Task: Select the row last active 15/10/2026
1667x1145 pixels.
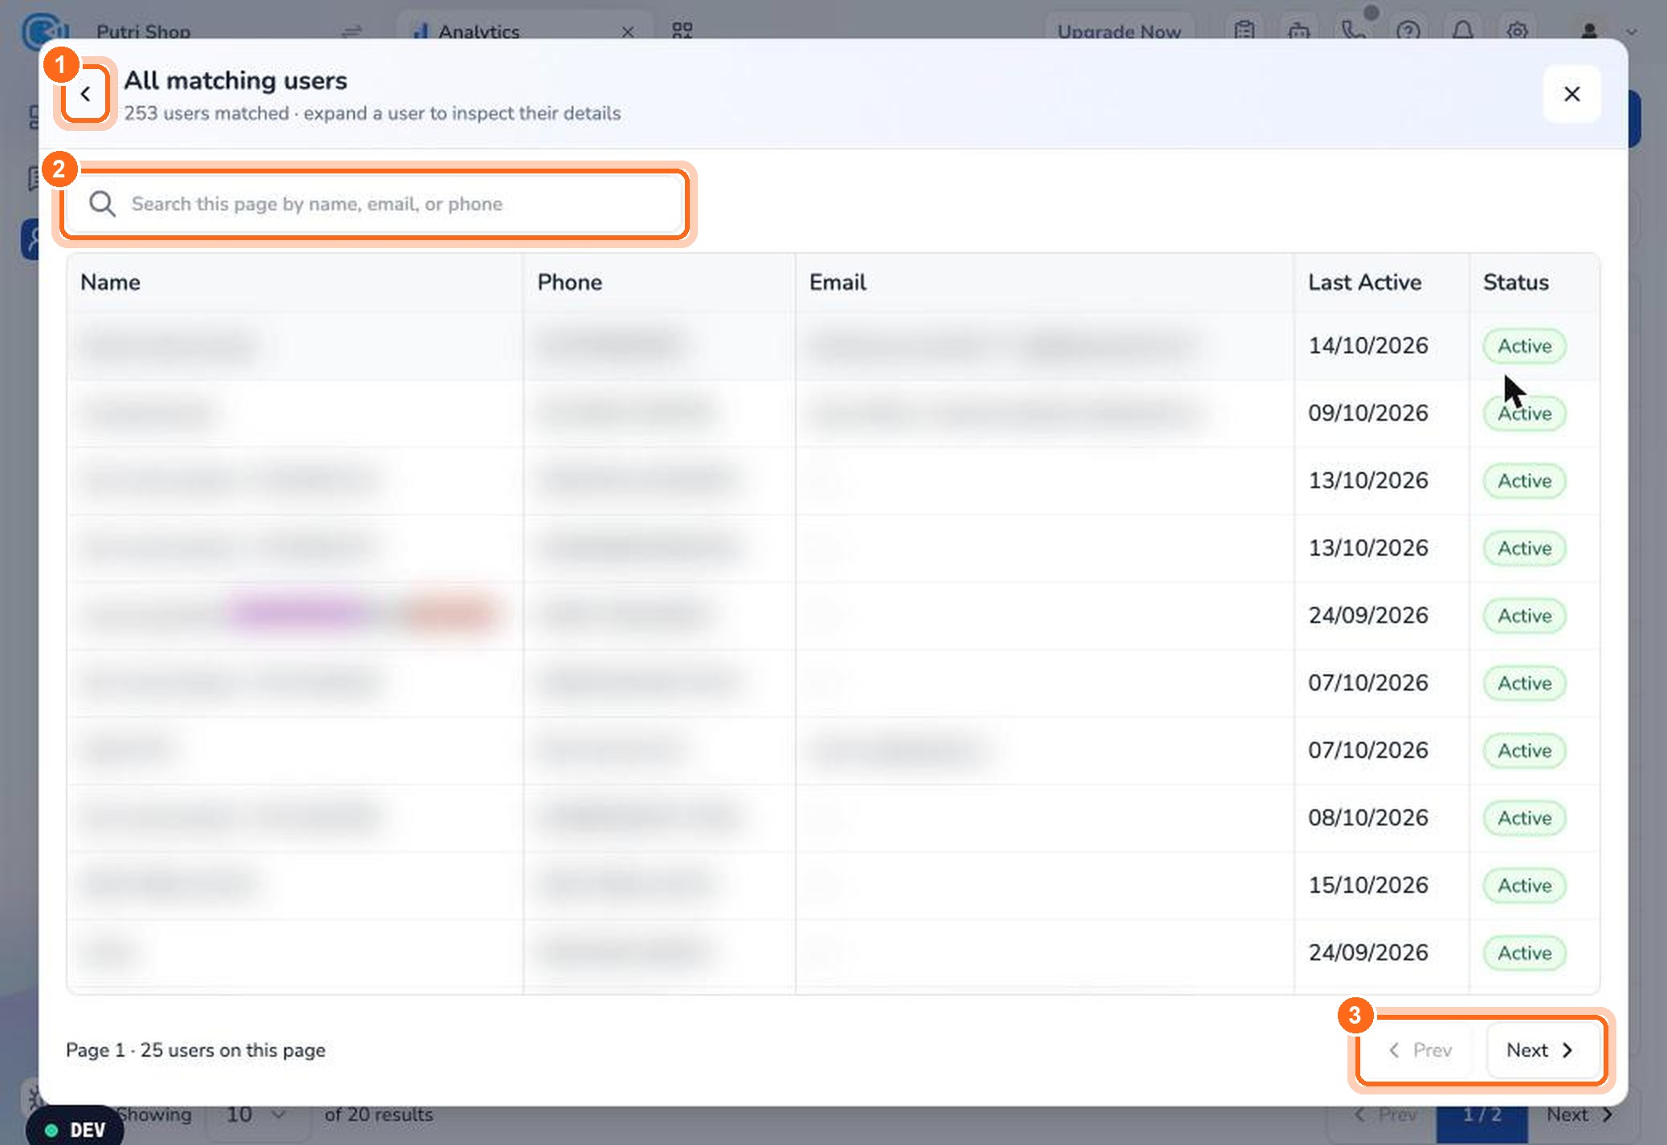Action: pyautogui.click(x=833, y=886)
